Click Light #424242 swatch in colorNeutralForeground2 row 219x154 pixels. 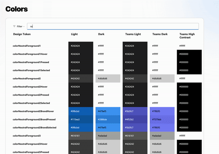(x=81, y=78)
